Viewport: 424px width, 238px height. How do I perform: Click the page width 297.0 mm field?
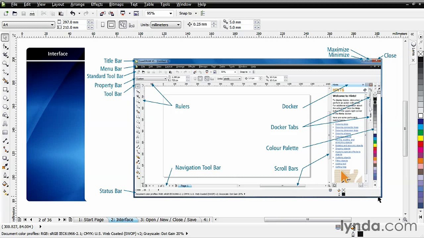pos(74,22)
